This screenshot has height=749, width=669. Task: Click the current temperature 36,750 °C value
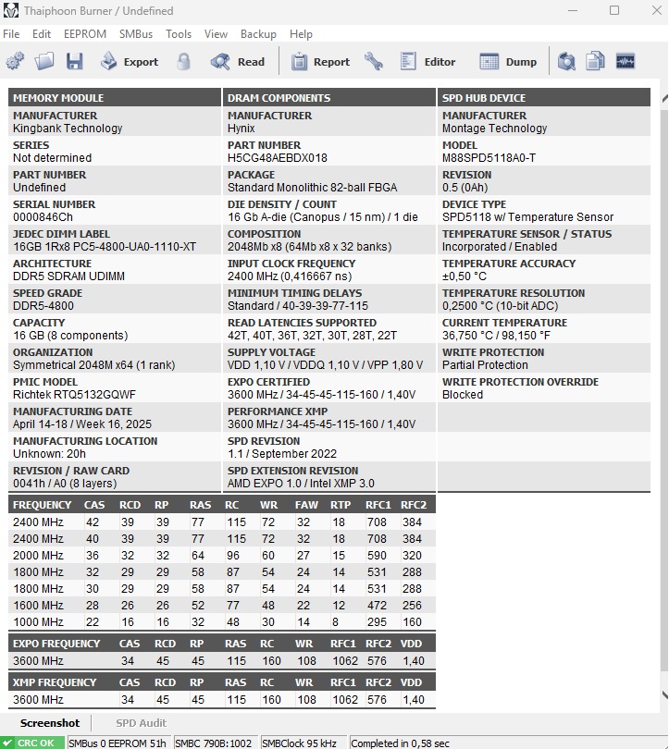point(496,336)
